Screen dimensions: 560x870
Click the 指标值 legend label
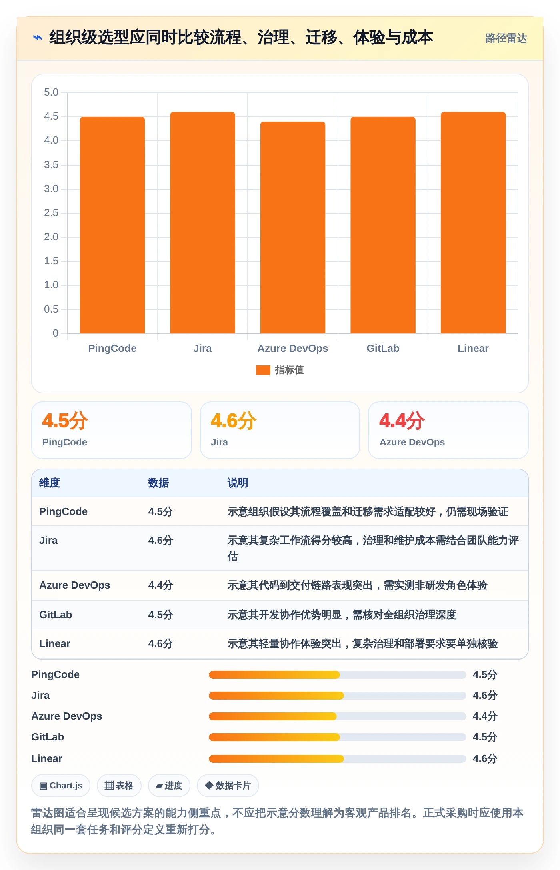tap(289, 370)
